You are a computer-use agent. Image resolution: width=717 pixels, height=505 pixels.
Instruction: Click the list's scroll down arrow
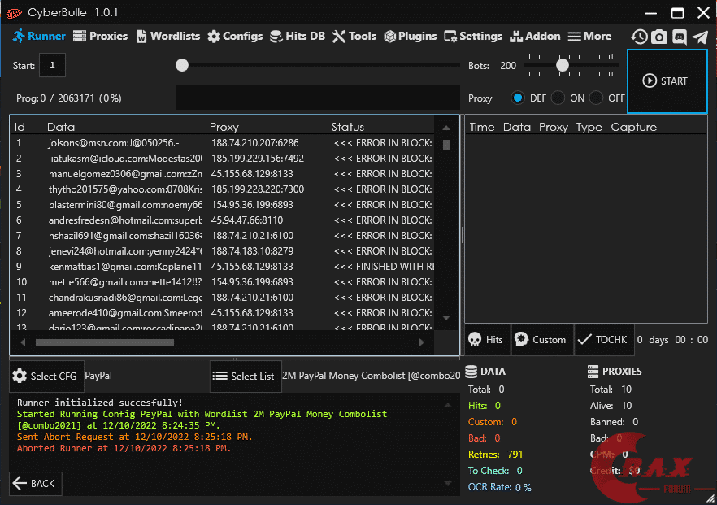(x=446, y=317)
